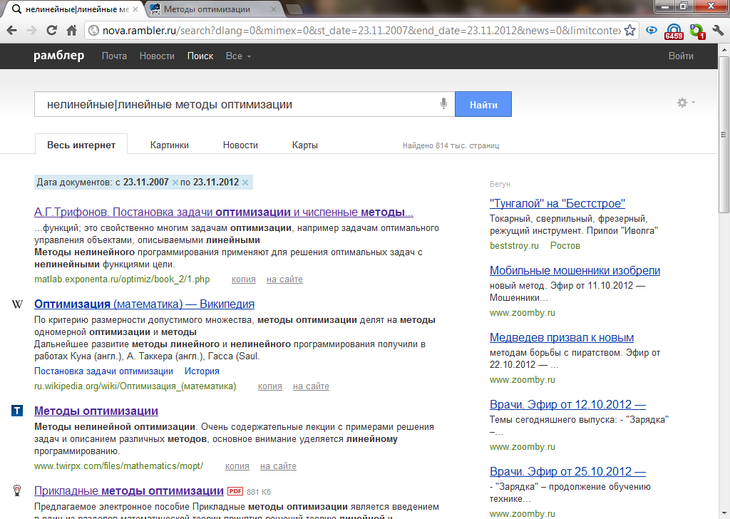Image resolution: width=730 pixels, height=519 pixels.
Task: Open А.Г.Трифонов Постановка задачи оптимизации result
Action: click(x=223, y=212)
